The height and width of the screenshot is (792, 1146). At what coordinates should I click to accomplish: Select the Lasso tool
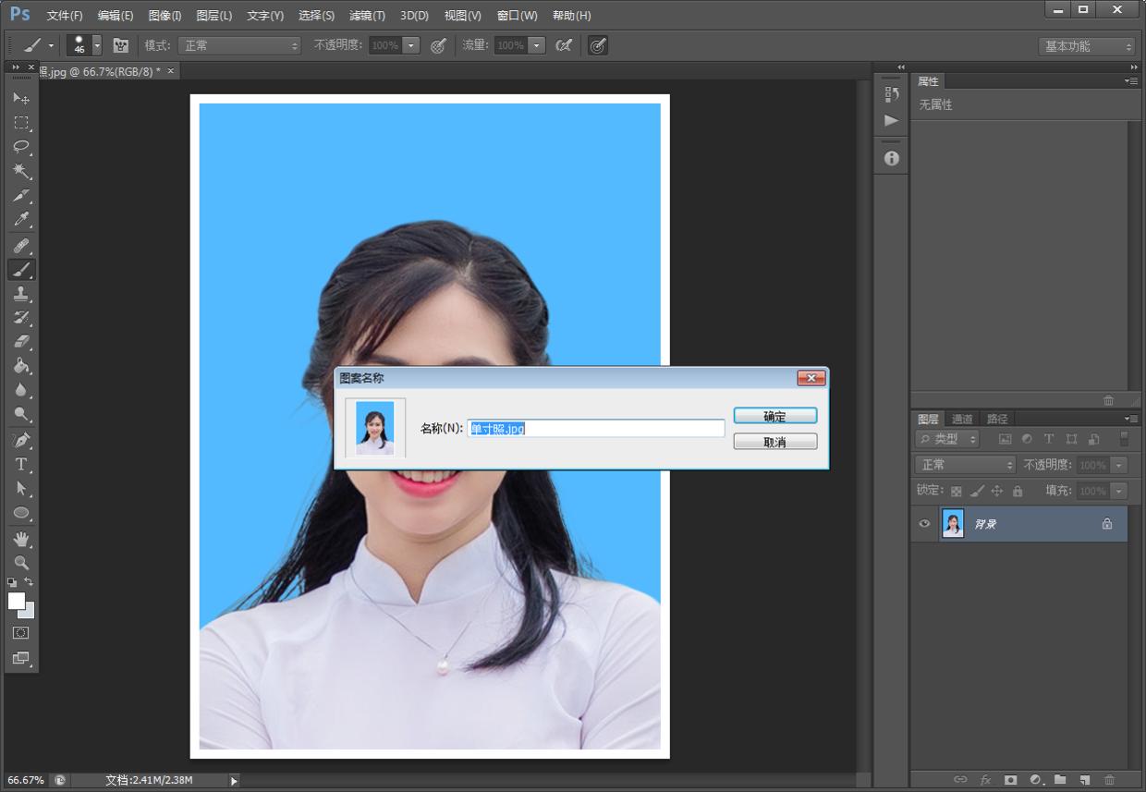(21, 147)
